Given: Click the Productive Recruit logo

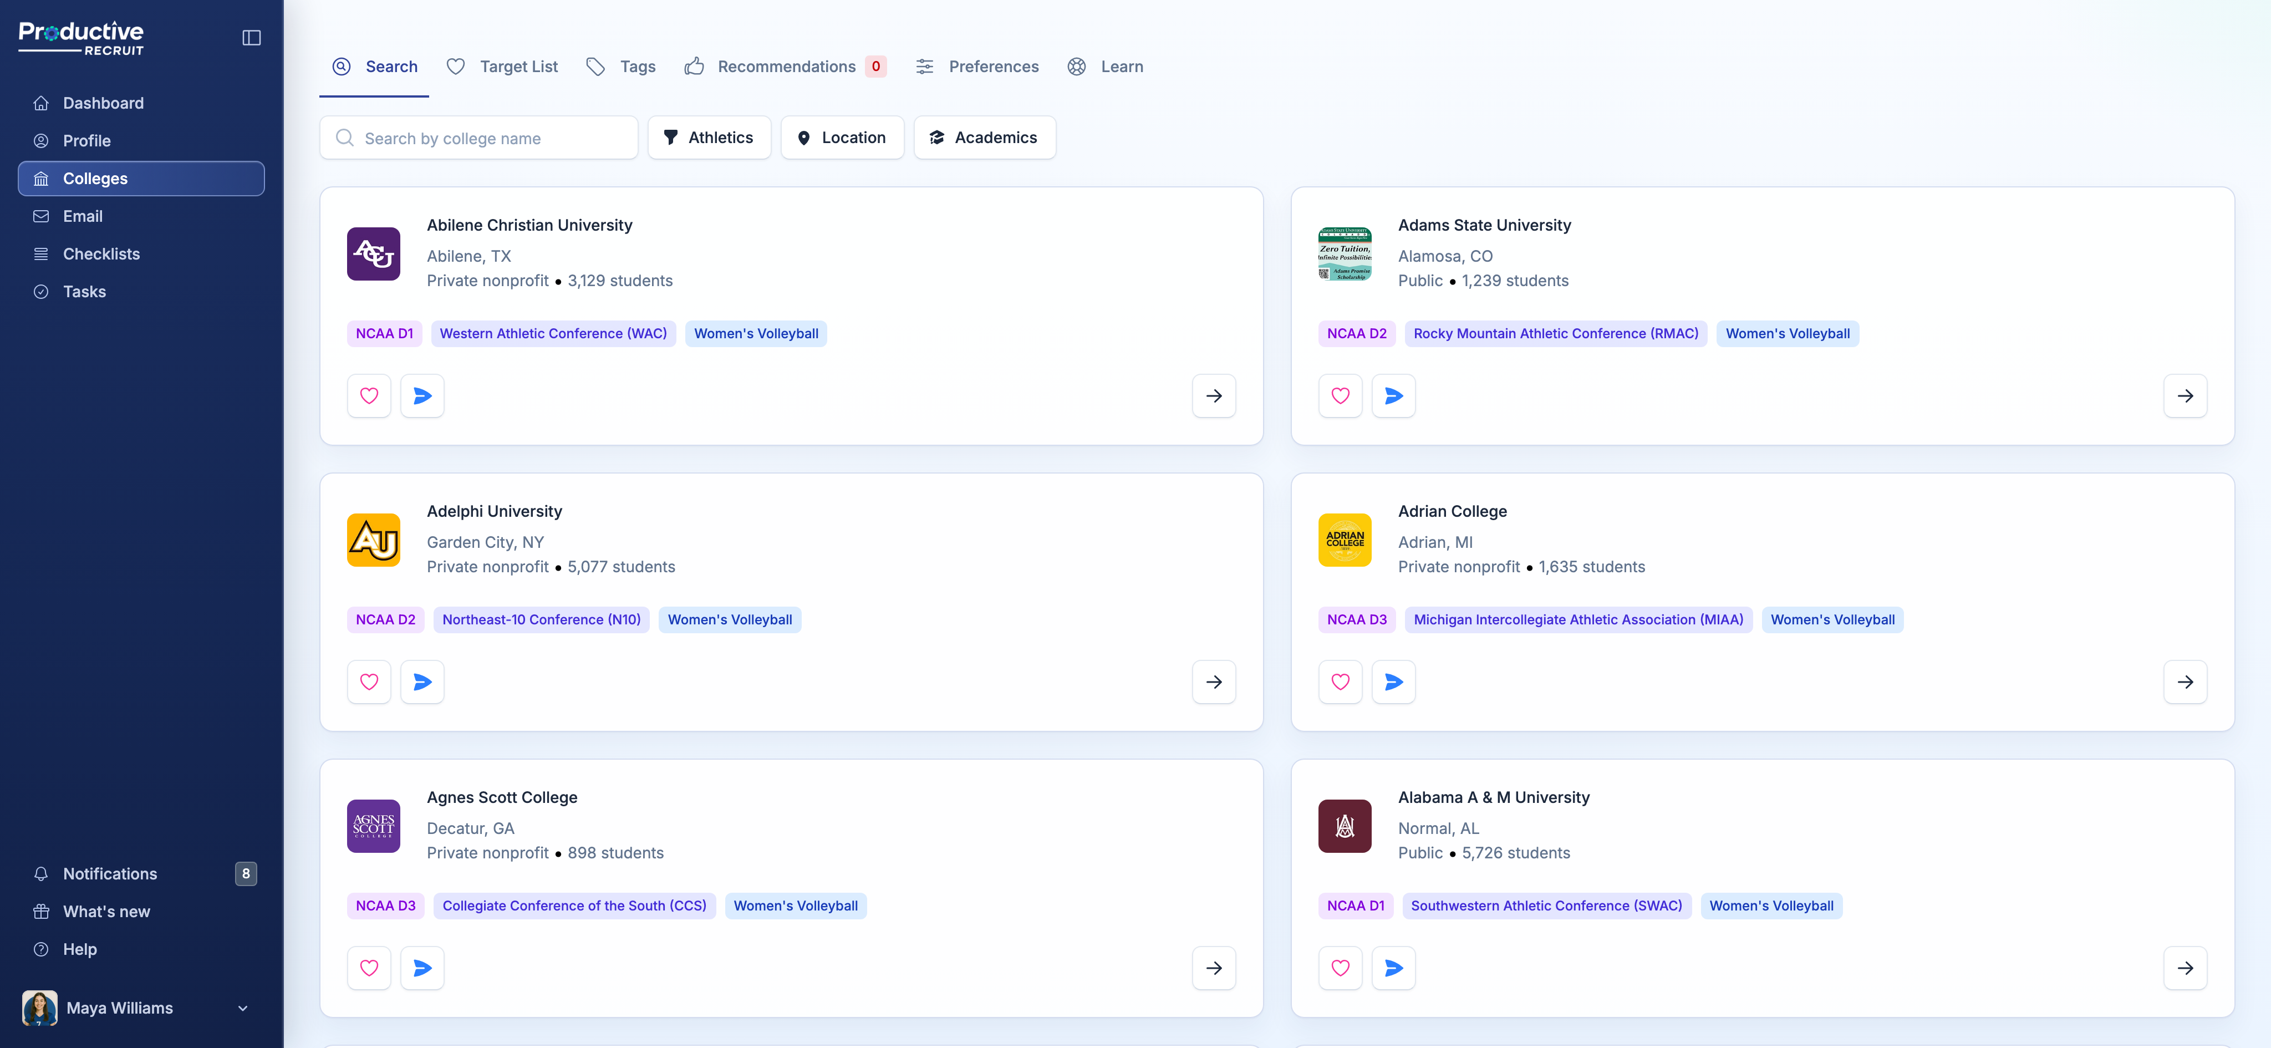Looking at the screenshot, I should pyautogui.click(x=81, y=39).
